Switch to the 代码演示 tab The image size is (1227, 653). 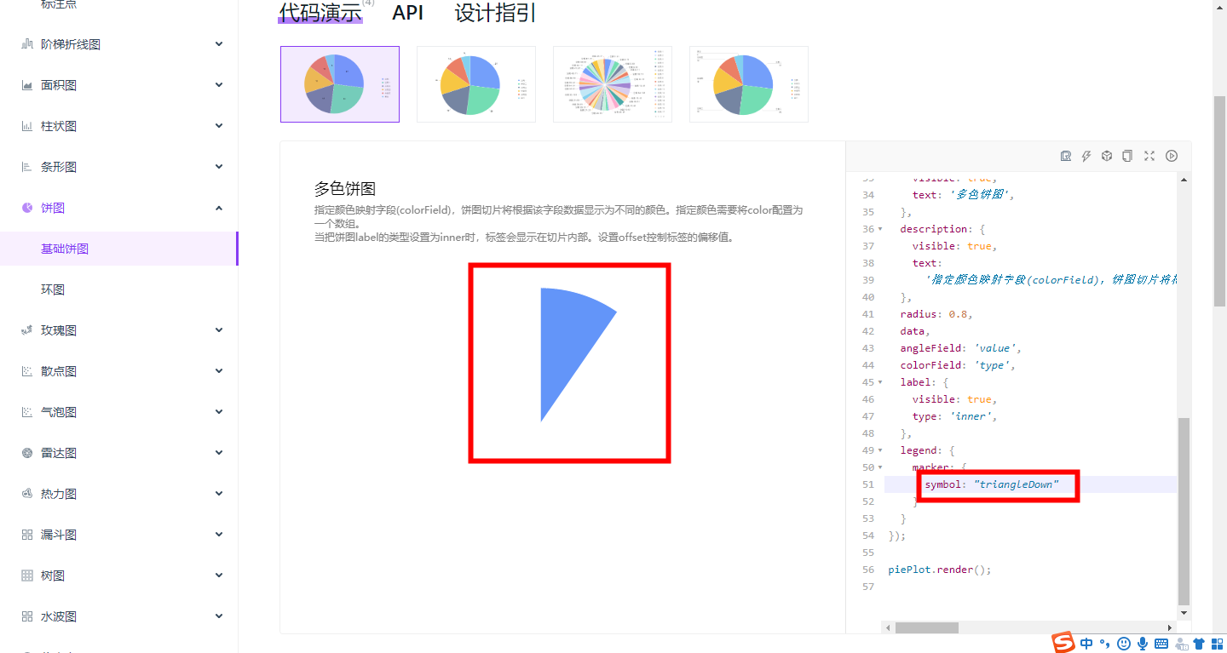320,13
